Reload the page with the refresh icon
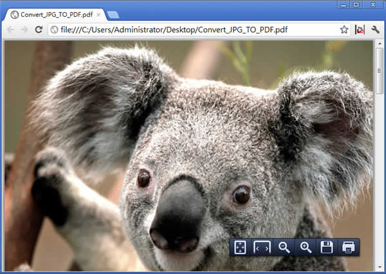386x274 pixels. [39, 30]
